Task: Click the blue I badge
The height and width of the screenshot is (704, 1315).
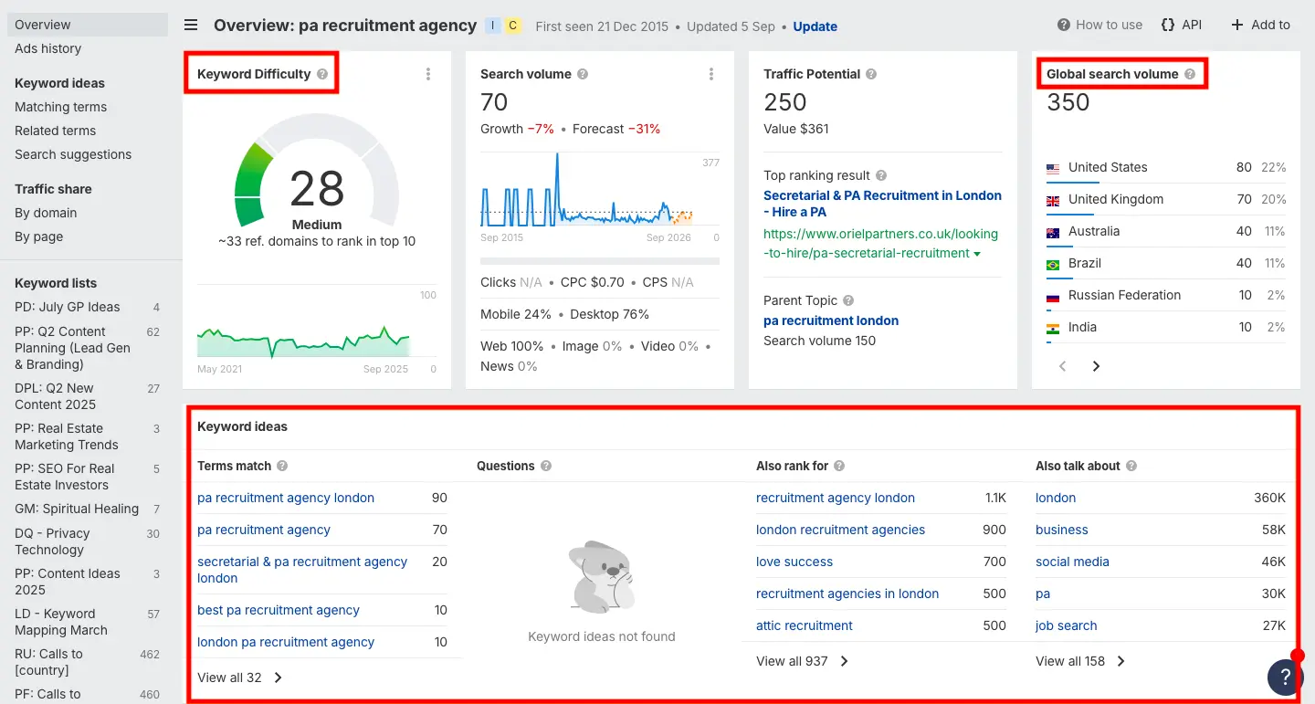Action: pyautogui.click(x=493, y=26)
